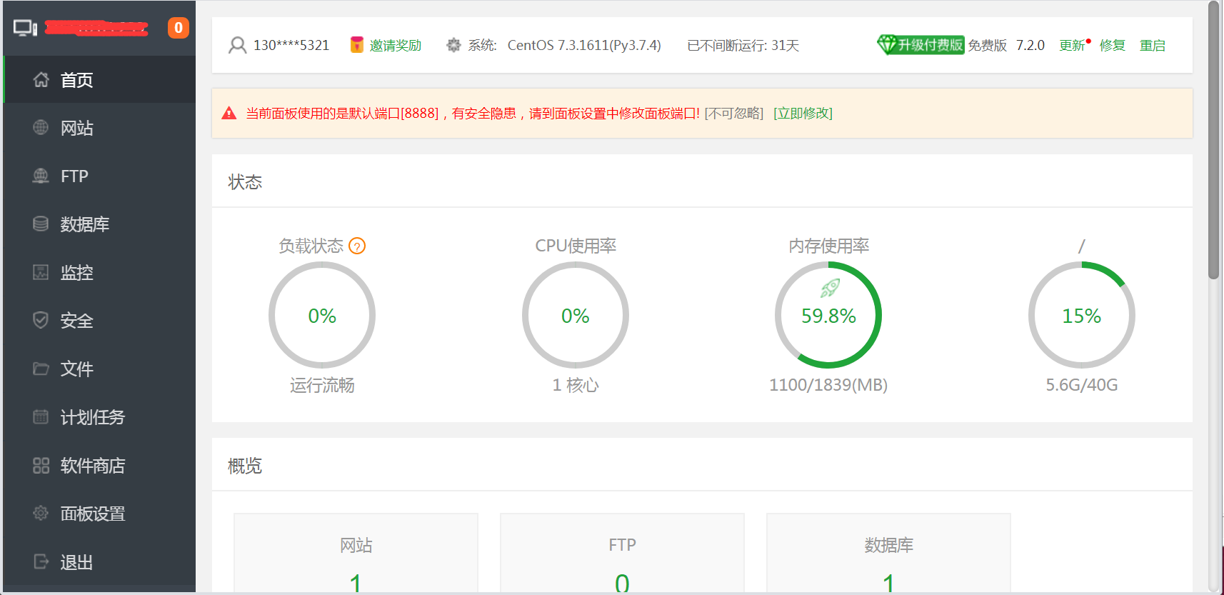The width and height of the screenshot is (1224, 595).
Task: Open the orange notification badge showing 0
Action: click(x=179, y=28)
